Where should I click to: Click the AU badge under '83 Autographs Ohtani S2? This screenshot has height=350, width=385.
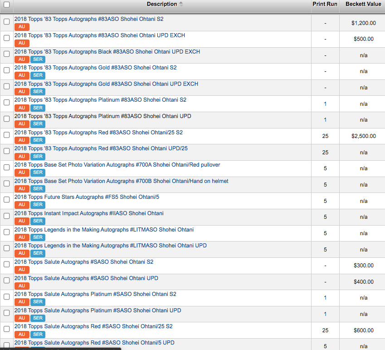[x=22, y=27]
